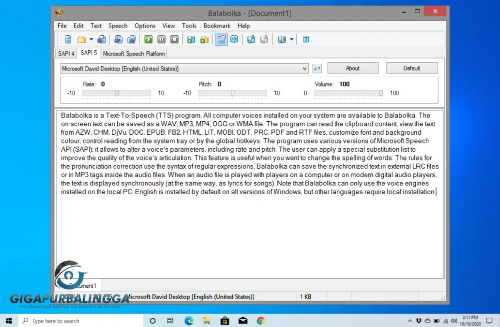Image resolution: width=500 pixels, height=327 pixels.
Task: Switch to Microsoft Speech Platform tab
Action: click(x=134, y=54)
